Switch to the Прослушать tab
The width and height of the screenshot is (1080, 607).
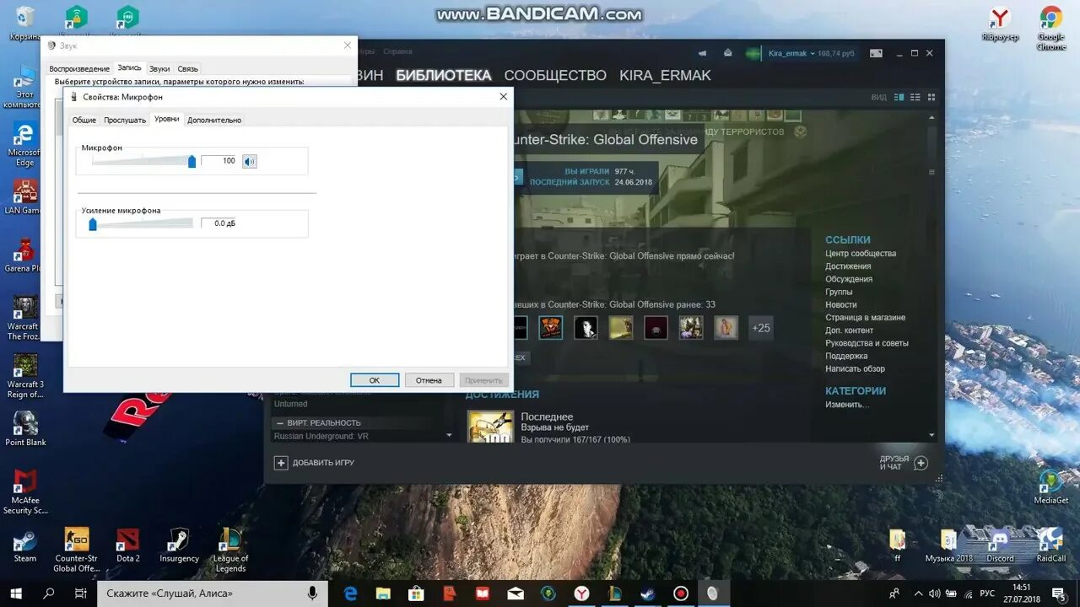[x=125, y=121]
